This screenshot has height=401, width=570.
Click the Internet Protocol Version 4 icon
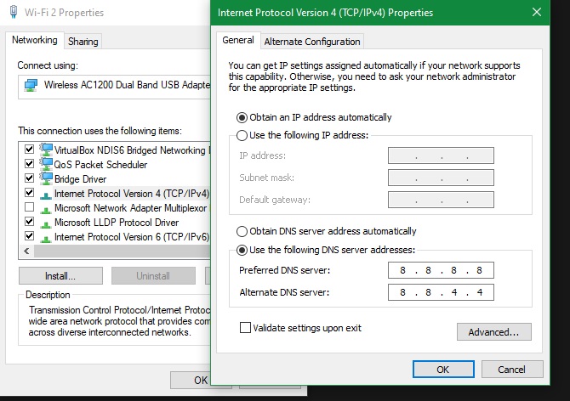tap(46, 193)
